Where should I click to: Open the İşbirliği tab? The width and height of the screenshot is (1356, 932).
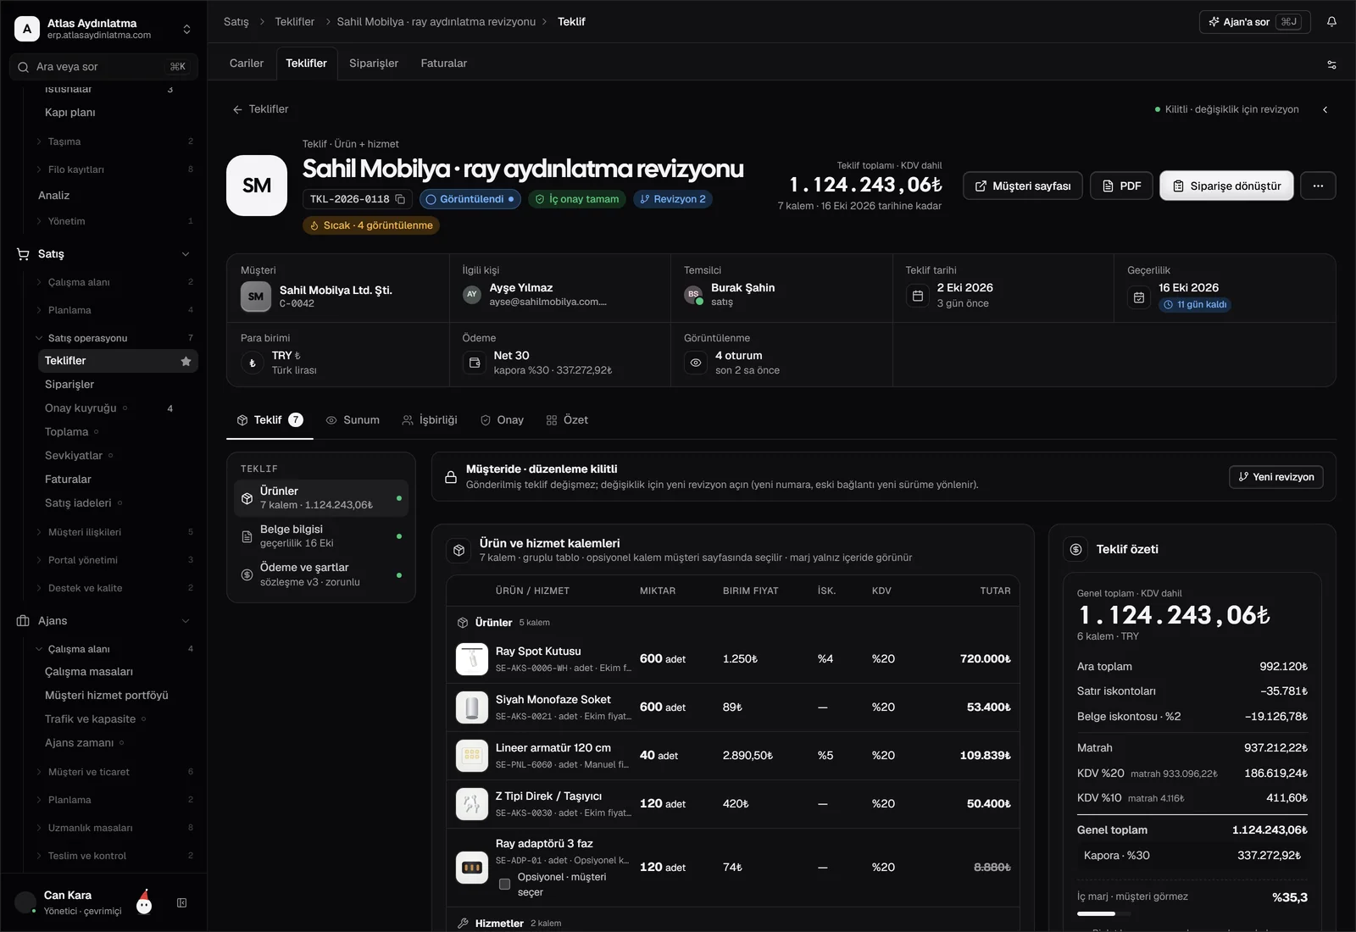[x=430, y=420]
